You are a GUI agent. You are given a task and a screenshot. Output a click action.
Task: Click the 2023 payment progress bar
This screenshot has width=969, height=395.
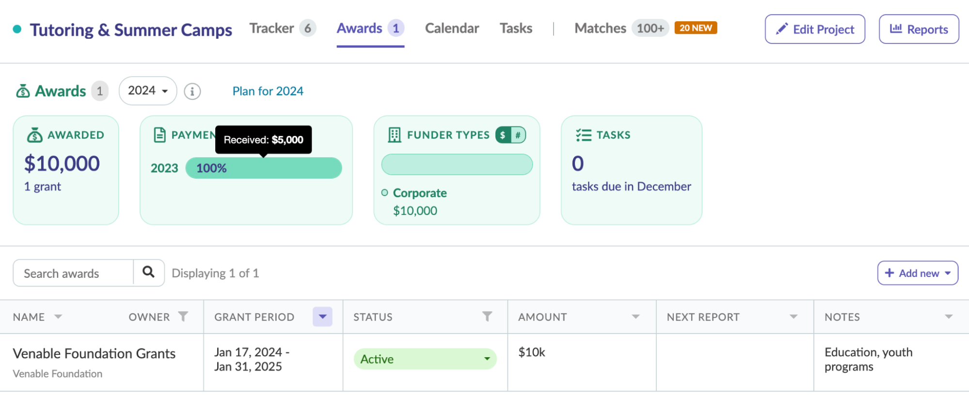264,168
